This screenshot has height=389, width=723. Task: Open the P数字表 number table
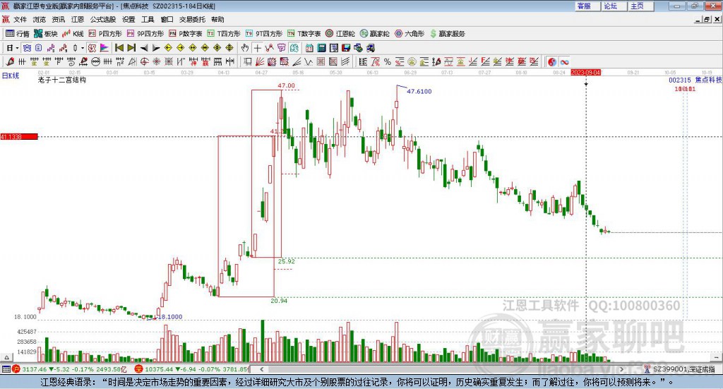coord(186,34)
